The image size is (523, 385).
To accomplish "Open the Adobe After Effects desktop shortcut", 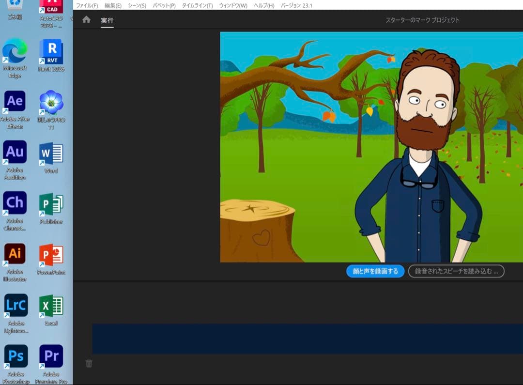I will 15,101.
